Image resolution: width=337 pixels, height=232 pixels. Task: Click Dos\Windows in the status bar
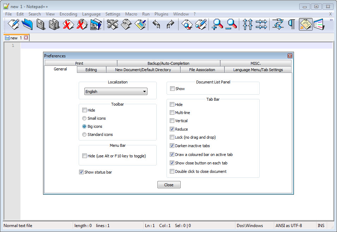point(250,226)
